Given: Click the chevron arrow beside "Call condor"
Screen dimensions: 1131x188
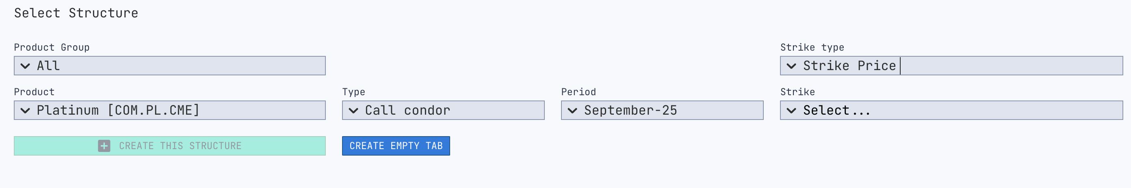Looking at the screenshot, I should click(x=353, y=111).
